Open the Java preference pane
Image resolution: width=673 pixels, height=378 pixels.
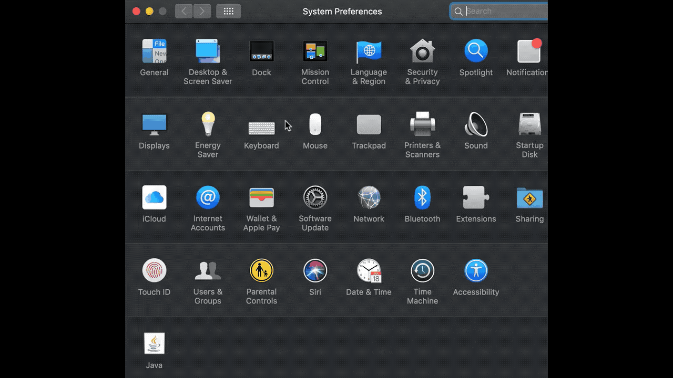[x=154, y=343]
